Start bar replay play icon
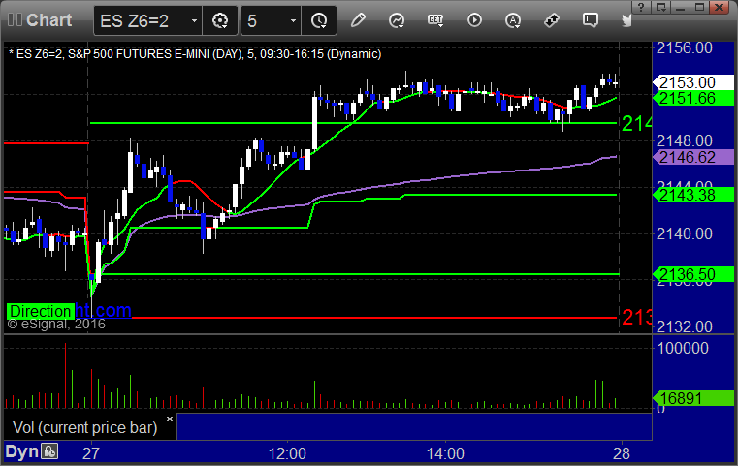The width and height of the screenshot is (738, 466). tap(474, 20)
